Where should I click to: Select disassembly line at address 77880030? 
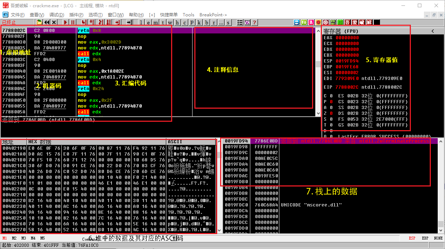point(158,42)
